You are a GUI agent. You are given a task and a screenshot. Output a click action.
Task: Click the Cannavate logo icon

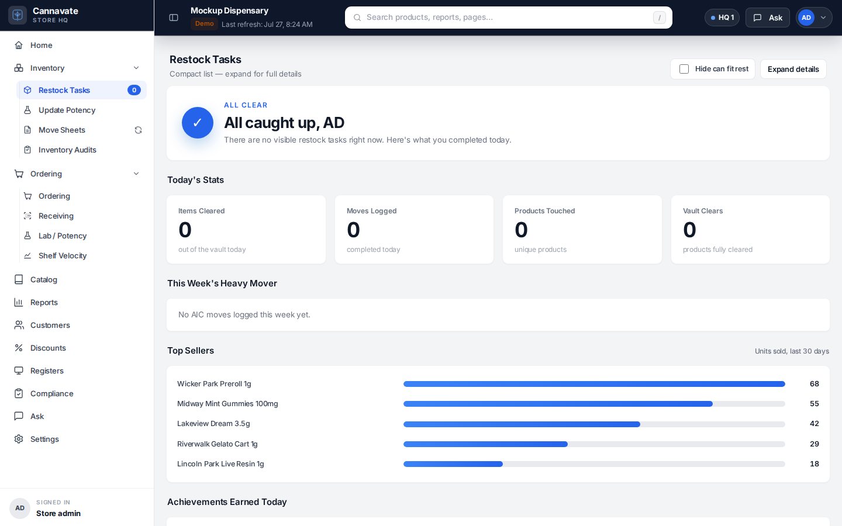18,15
